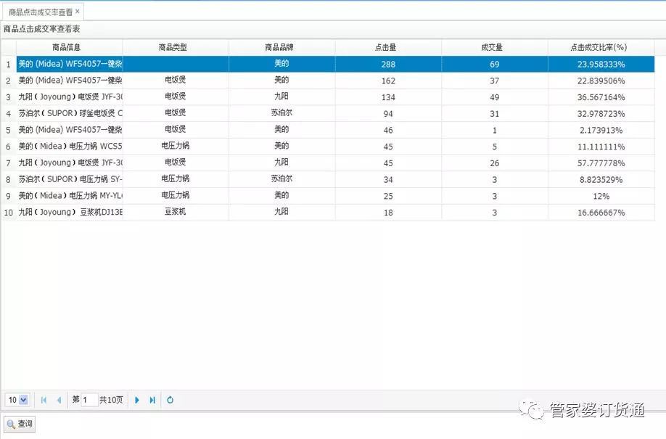Click the 电压力锅 type cell in row 9
Viewport: 666px width, 439px height.
point(176,196)
